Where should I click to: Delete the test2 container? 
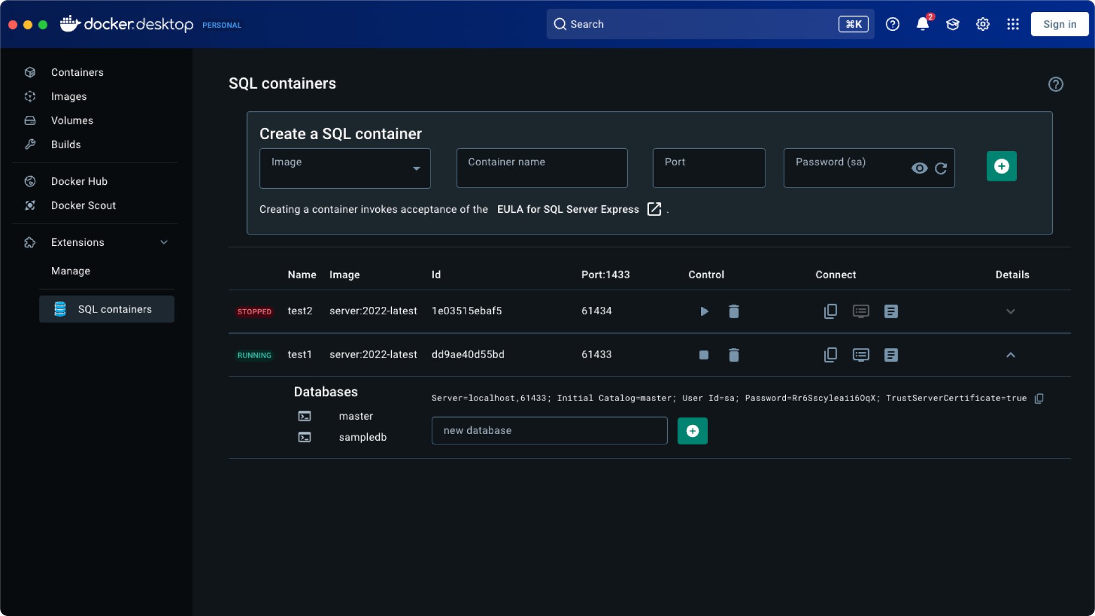[734, 311]
